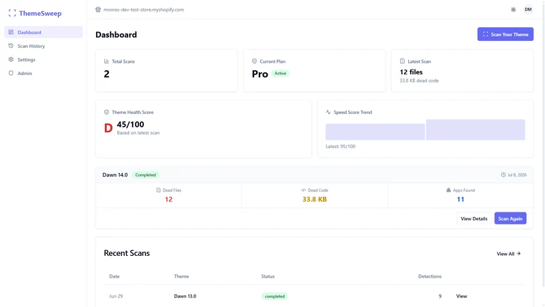Click the ThemeSweep logo icon
Viewport: 545px width, 307px height.
click(x=12, y=13)
